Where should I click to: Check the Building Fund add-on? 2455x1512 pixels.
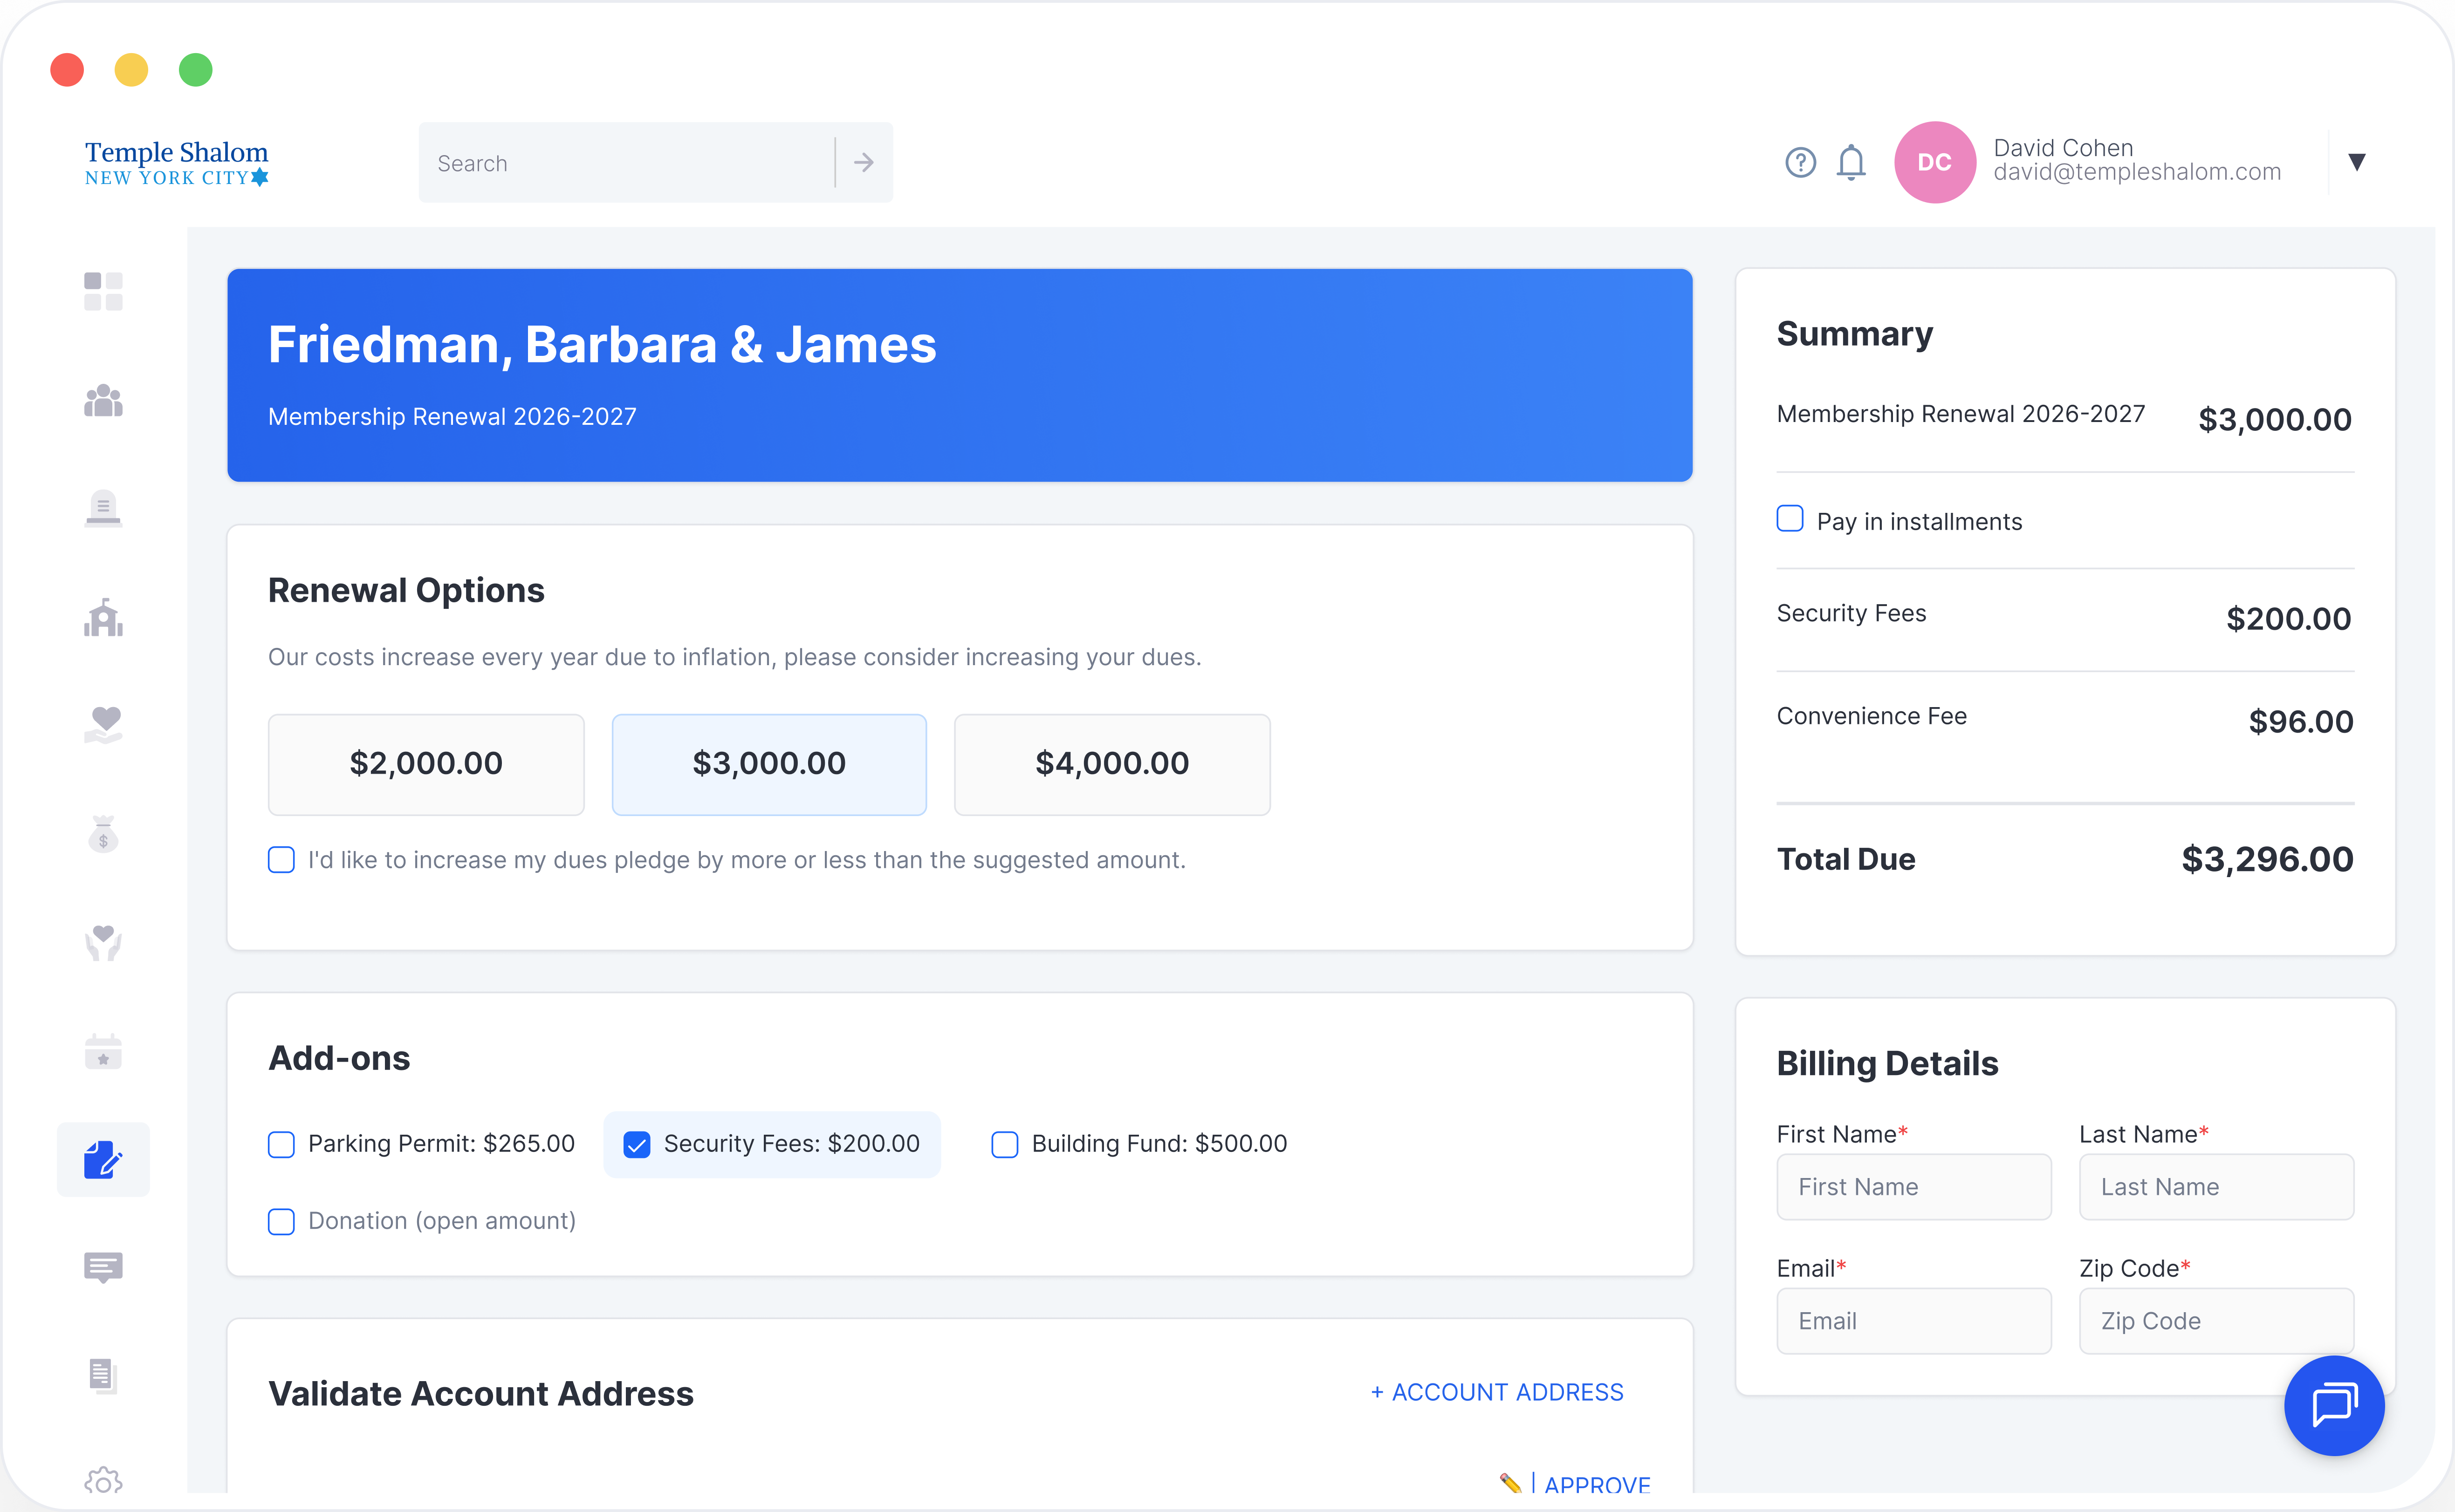[x=1004, y=1144]
